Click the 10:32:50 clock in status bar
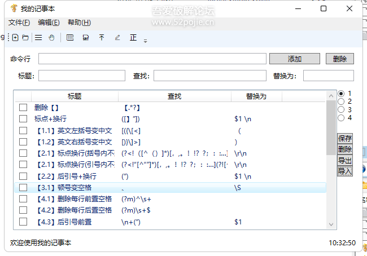The height and width of the screenshot is (256, 367). coord(342,243)
